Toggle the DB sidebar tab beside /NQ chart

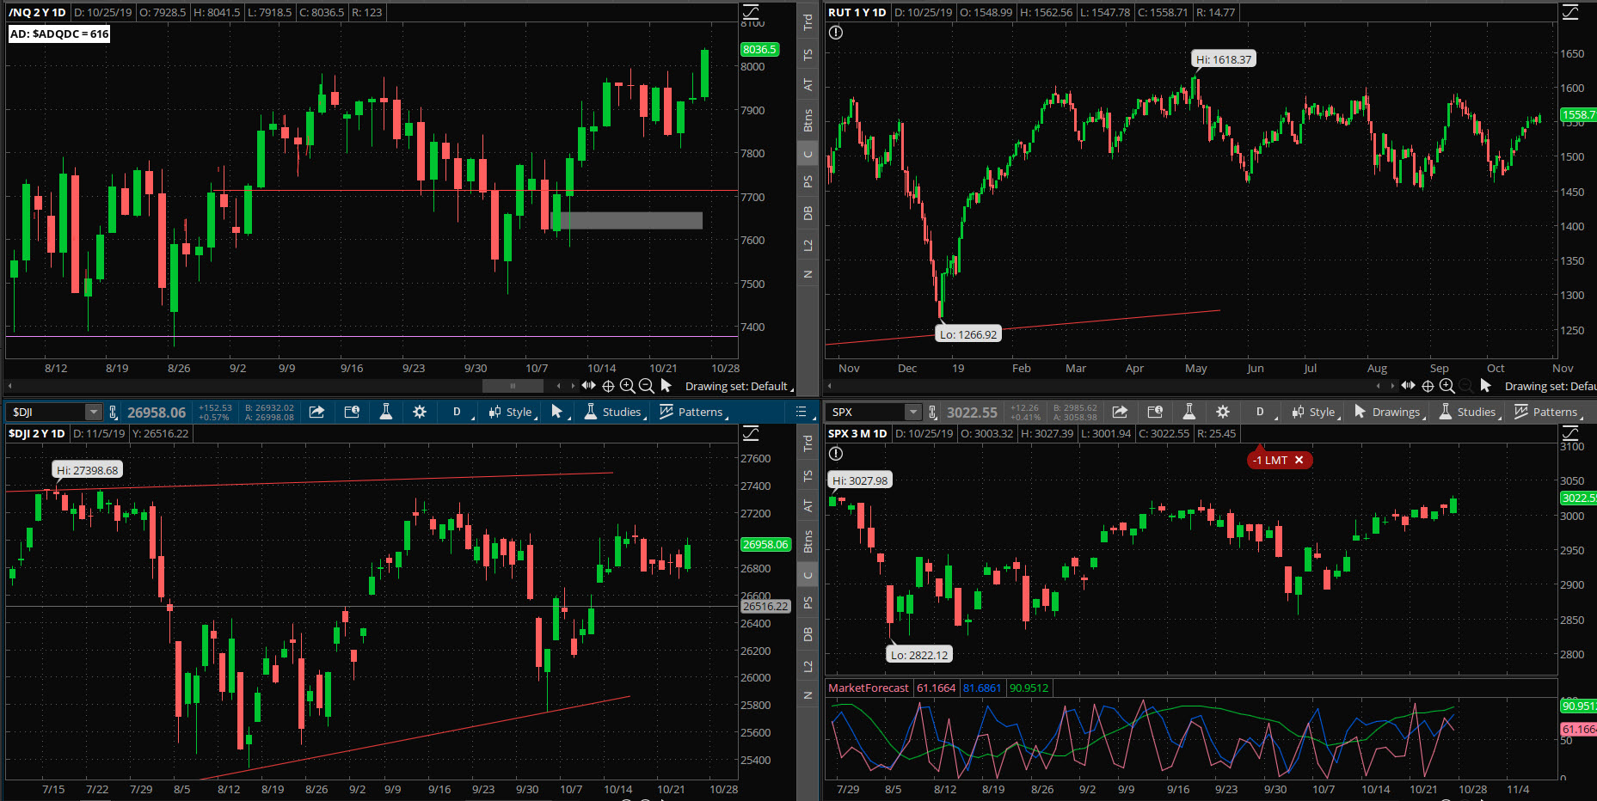point(808,213)
